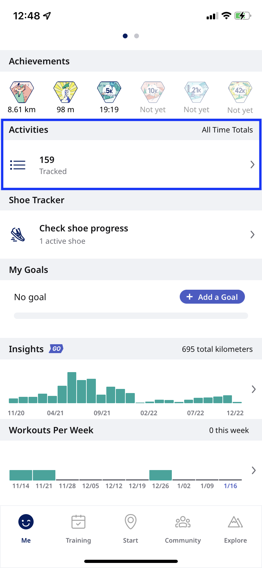Open the Community tab
The height and width of the screenshot is (568, 262).
[x=183, y=528]
